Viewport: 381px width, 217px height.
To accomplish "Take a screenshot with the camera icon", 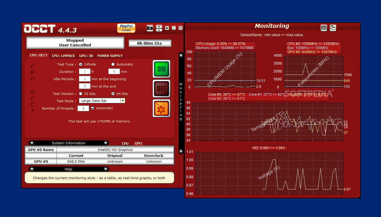I will (150, 28).
